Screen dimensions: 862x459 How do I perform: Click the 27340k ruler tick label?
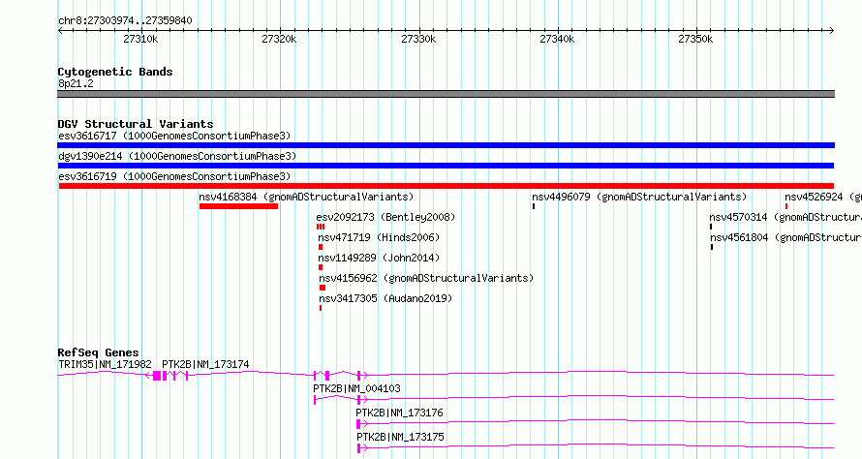tap(557, 39)
